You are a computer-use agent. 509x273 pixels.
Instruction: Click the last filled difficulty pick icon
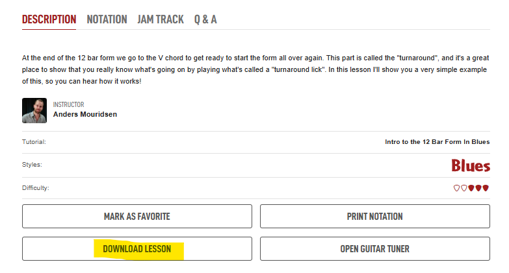486,188
